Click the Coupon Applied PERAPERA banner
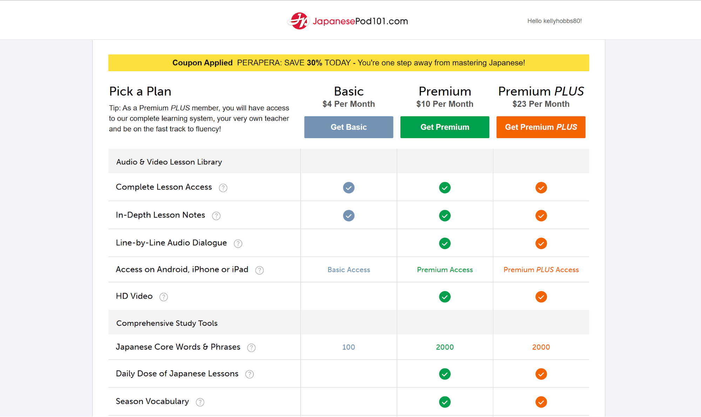This screenshot has height=417, width=701. 349,63
